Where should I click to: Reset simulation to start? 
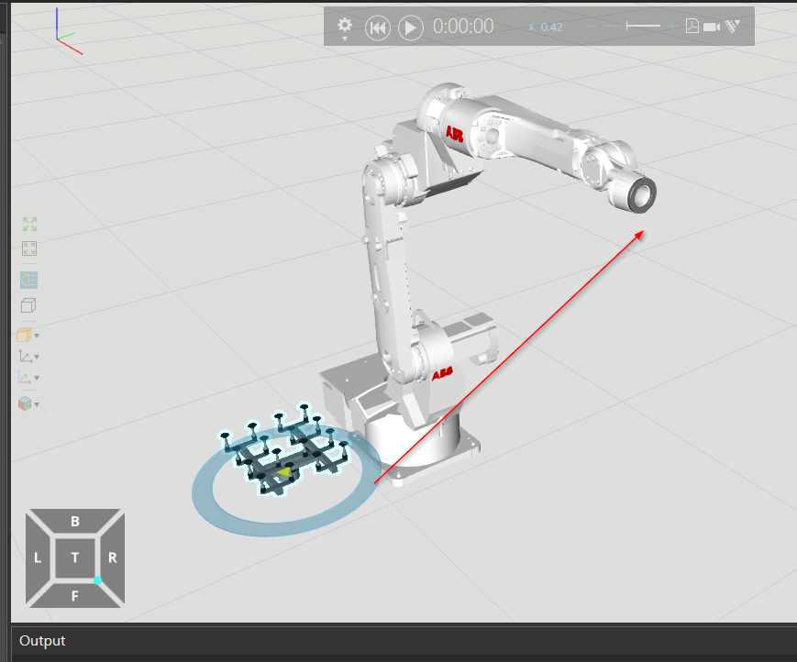click(x=378, y=28)
